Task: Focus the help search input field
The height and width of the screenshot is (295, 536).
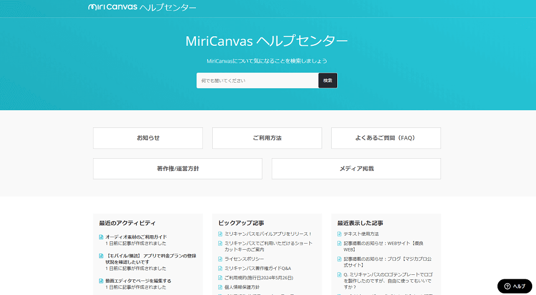Action: tap(257, 80)
